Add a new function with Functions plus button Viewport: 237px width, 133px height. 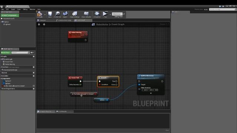pos(34,67)
